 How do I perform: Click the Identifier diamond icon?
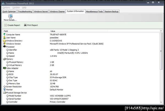[7, 50]
